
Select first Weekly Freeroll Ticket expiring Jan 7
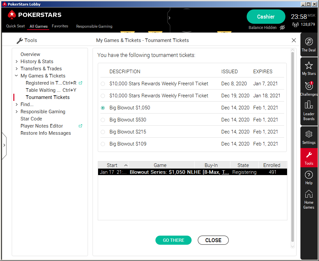pyautogui.click(x=103, y=84)
